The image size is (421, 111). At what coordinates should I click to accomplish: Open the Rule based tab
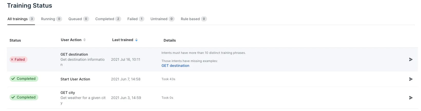194,19
